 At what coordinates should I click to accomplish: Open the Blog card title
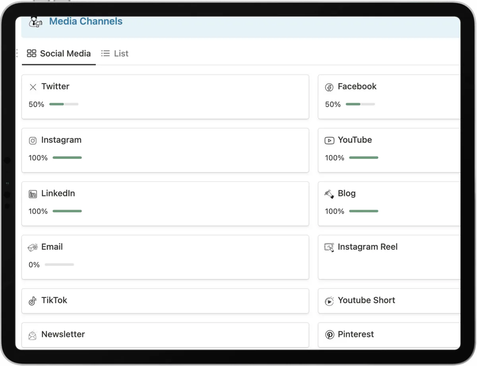347,194
